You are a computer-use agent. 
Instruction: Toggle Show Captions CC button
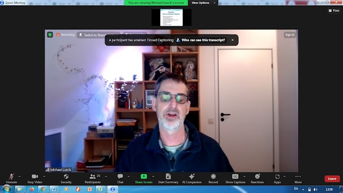(x=235, y=179)
